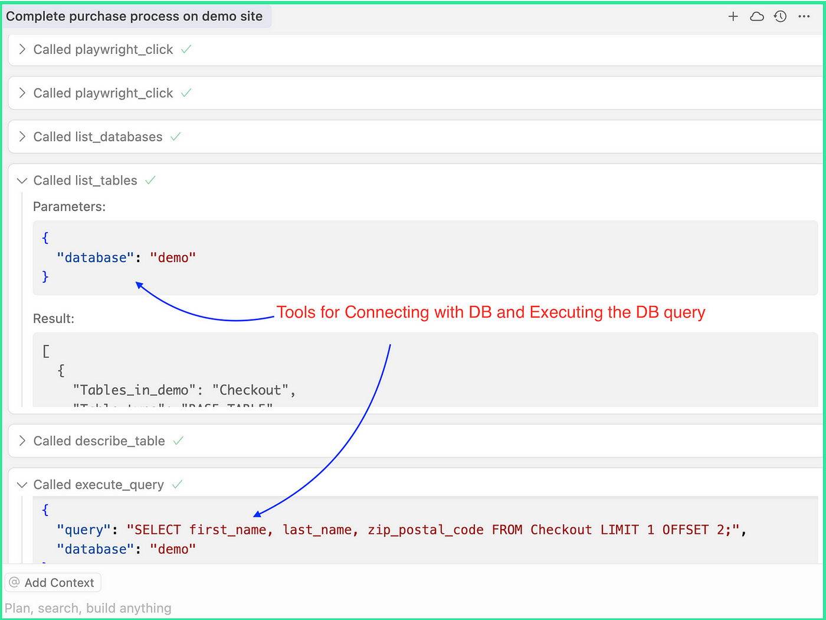Click 'Called execute_query' label
This screenshot has width=826, height=620.
pos(99,485)
